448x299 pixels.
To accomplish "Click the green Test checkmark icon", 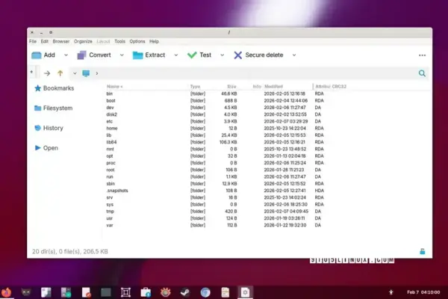I will (x=192, y=55).
